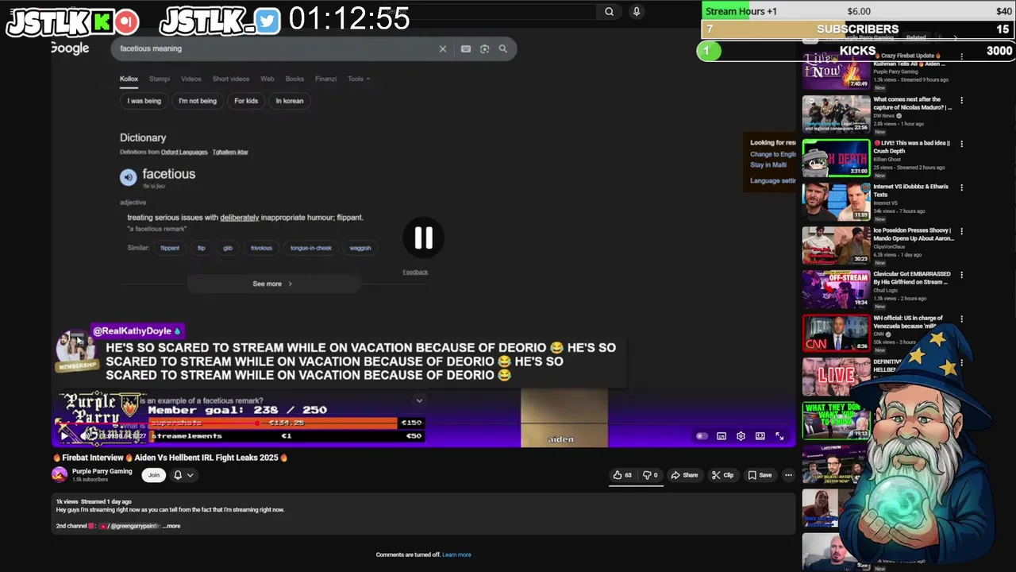Seek using the video progress bar

[424, 423]
